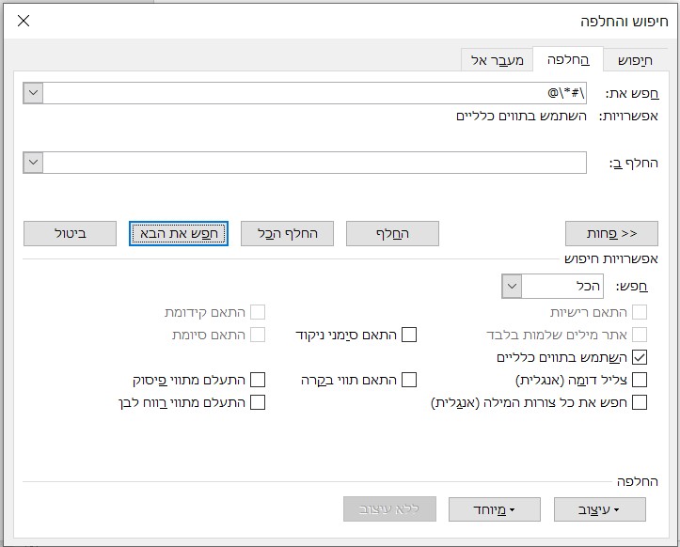Click the החלף הכל button

pyautogui.click(x=287, y=233)
